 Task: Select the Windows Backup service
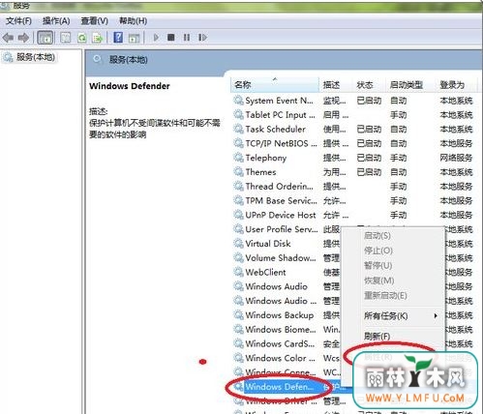tap(280, 315)
